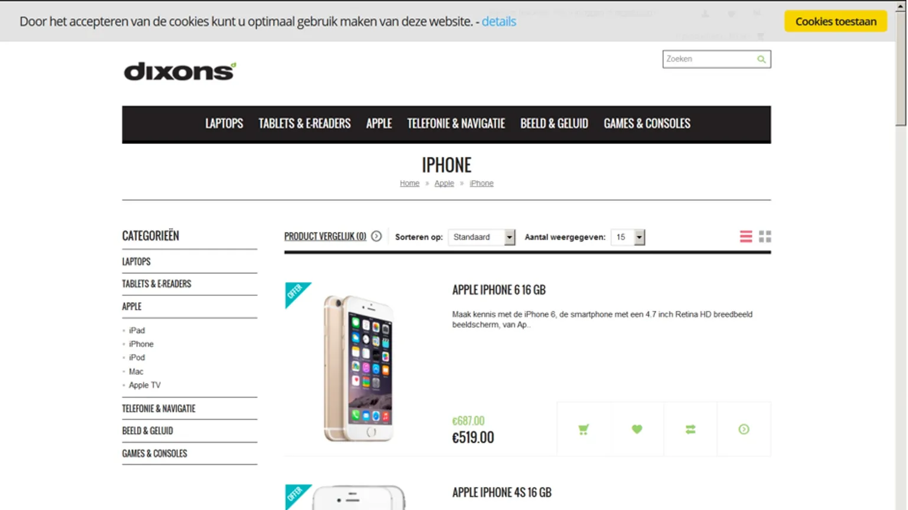Open the Aantal weergegeven dropdown
The height and width of the screenshot is (510, 908).
[628, 237]
